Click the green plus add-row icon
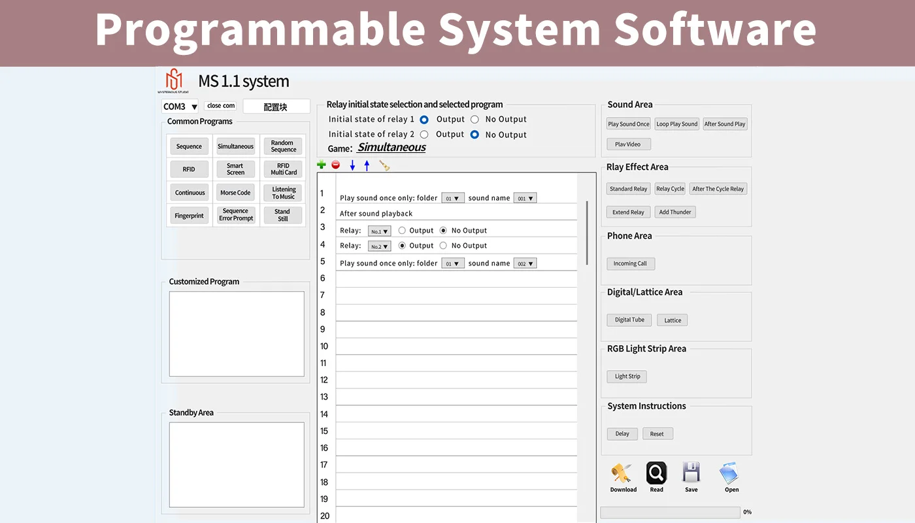The height and width of the screenshot is (523, 915). [x=321, y=165]
